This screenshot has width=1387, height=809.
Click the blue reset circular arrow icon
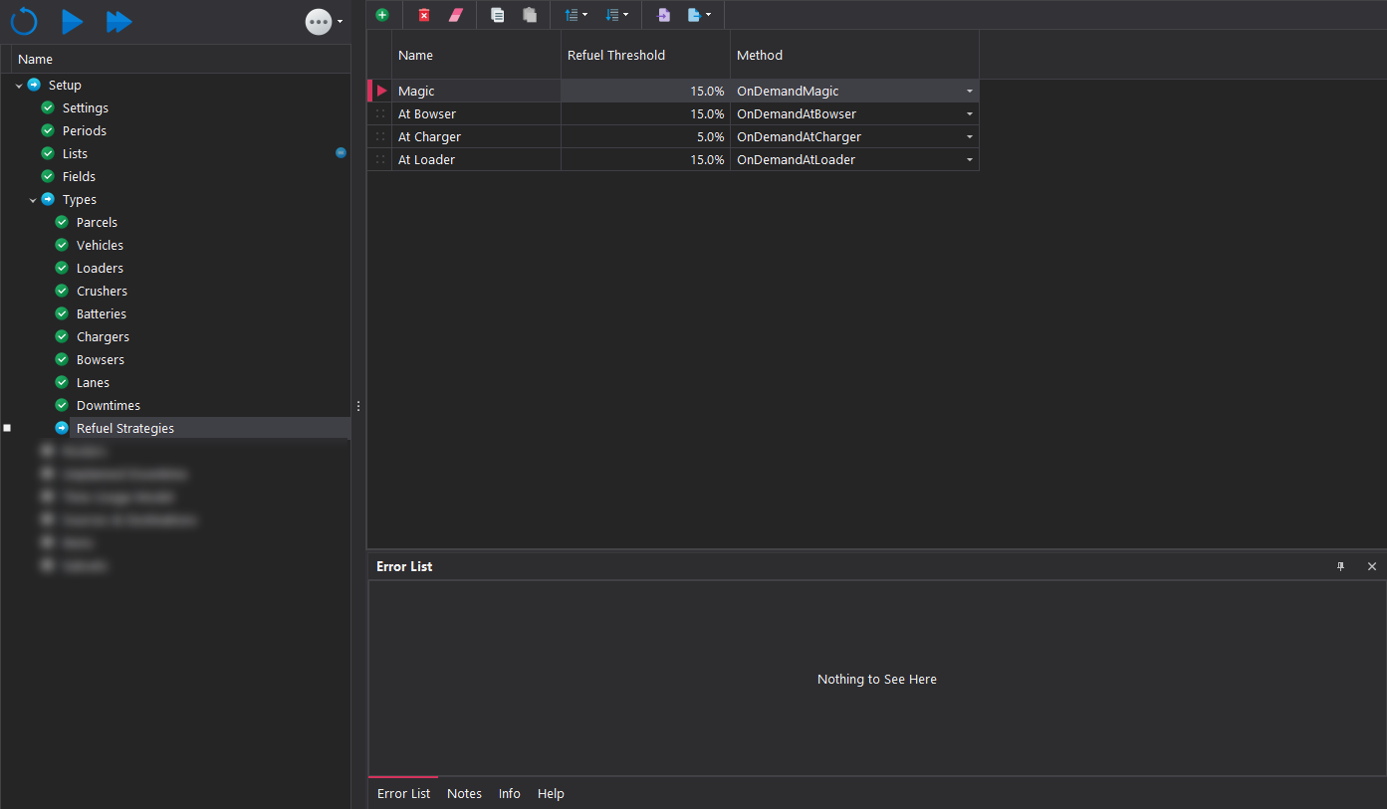24,21
